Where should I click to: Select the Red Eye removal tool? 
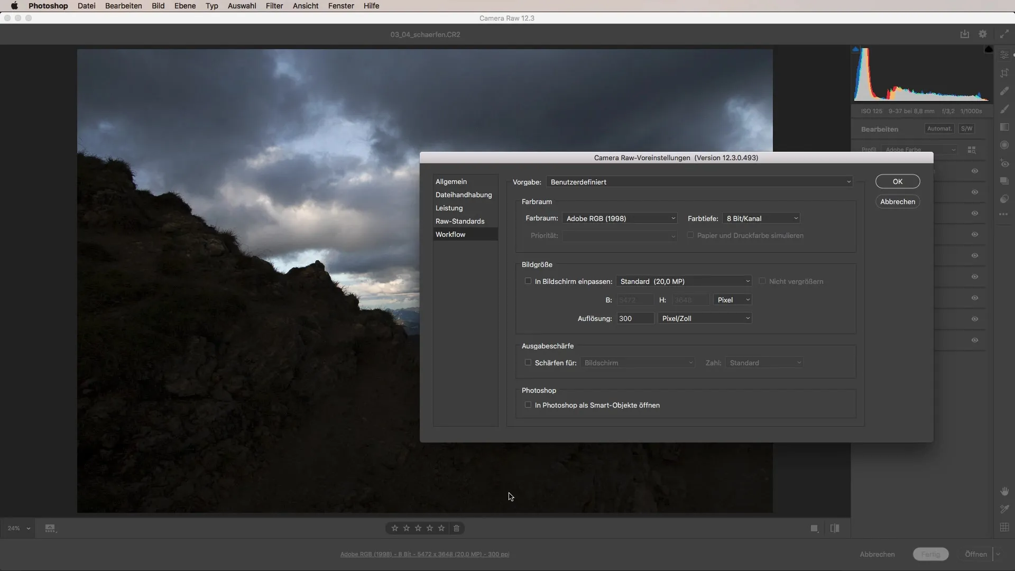click(1004, 163)
